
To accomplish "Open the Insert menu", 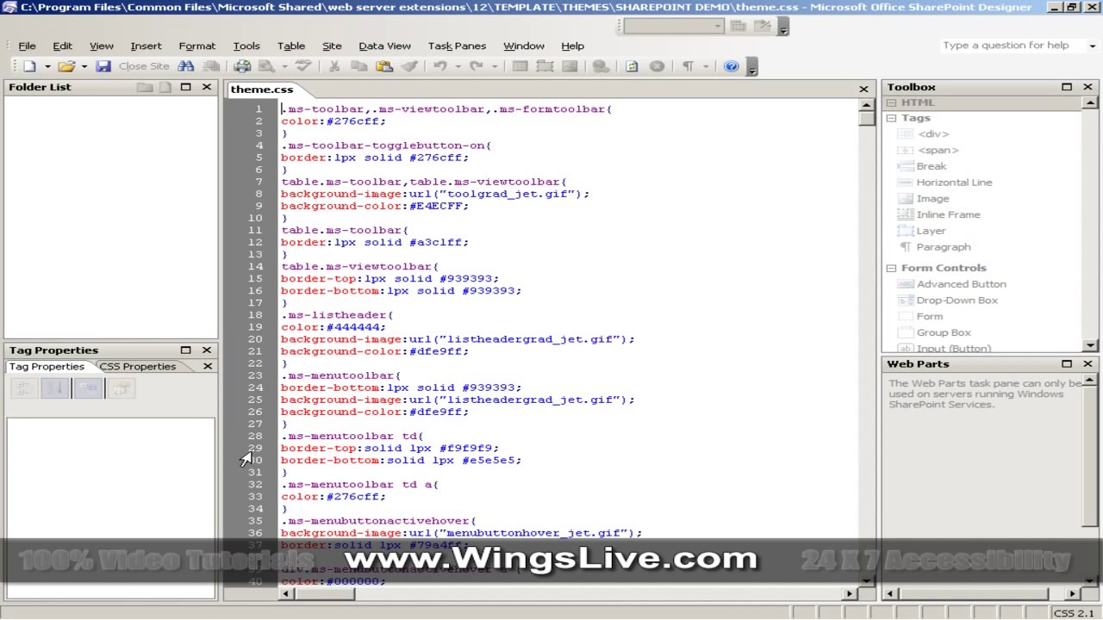I will [146, 46].
